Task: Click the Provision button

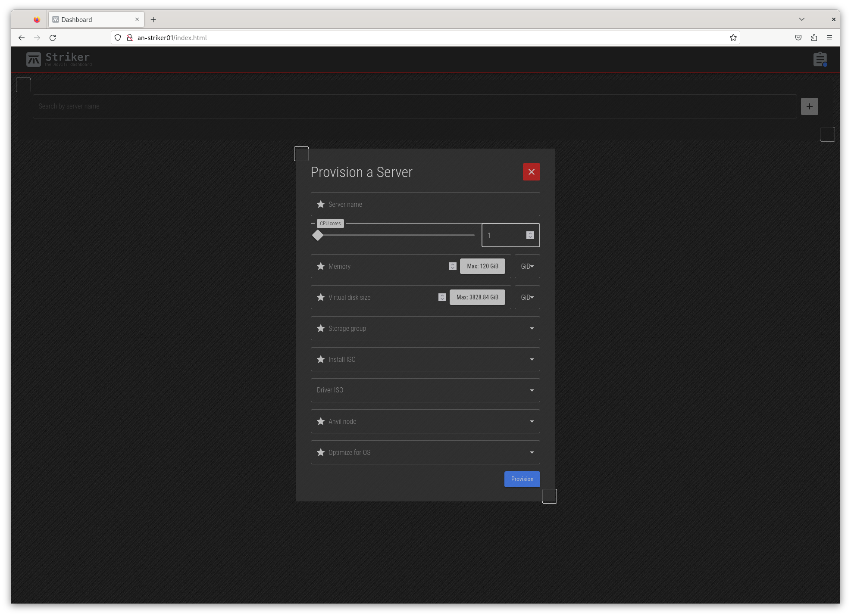Action: pos(522,479)
